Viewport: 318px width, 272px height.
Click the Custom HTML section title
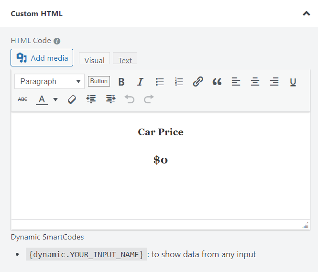pos(36,14)
